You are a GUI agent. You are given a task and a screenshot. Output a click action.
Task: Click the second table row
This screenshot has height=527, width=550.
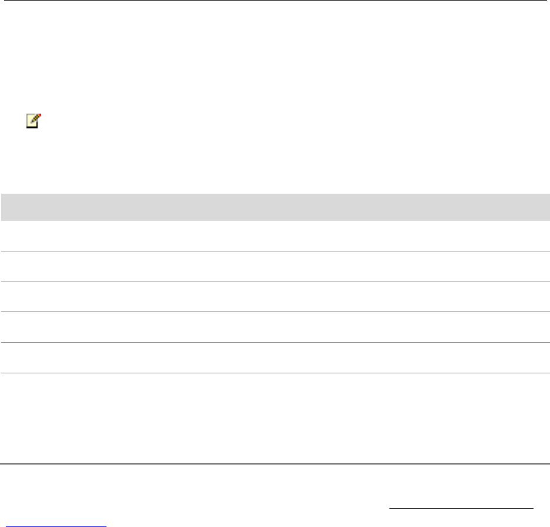[275, 266]
